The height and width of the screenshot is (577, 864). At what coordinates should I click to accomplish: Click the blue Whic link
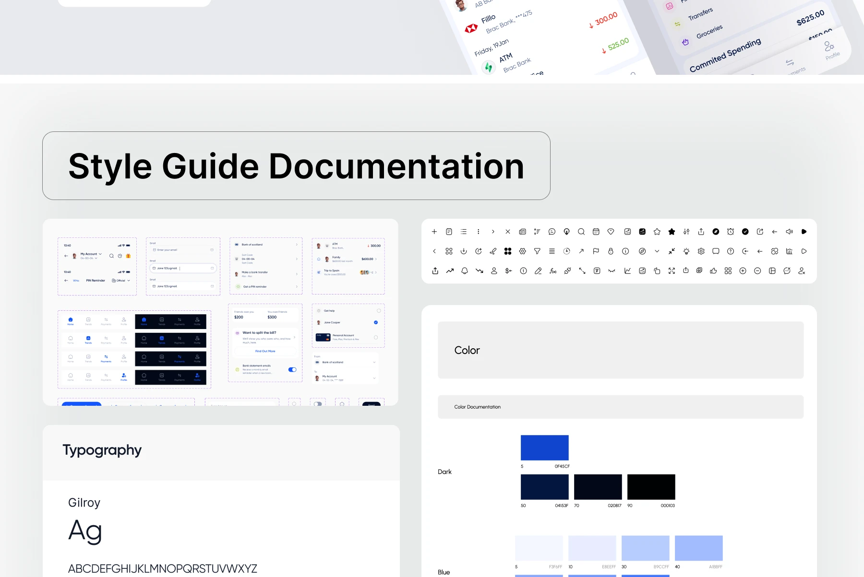coord(76,281)
